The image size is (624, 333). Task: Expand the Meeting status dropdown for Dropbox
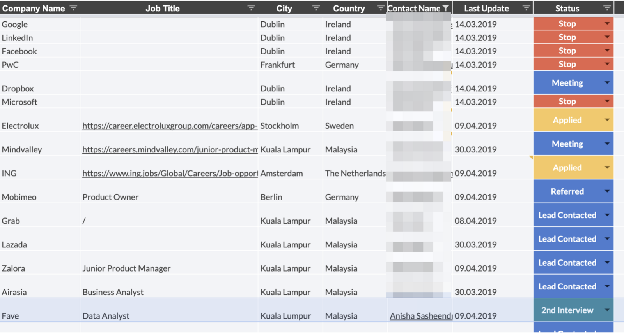pos(607,82)
